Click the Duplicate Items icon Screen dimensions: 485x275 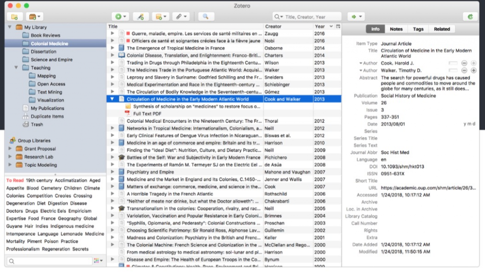click(x=26, y=116)
